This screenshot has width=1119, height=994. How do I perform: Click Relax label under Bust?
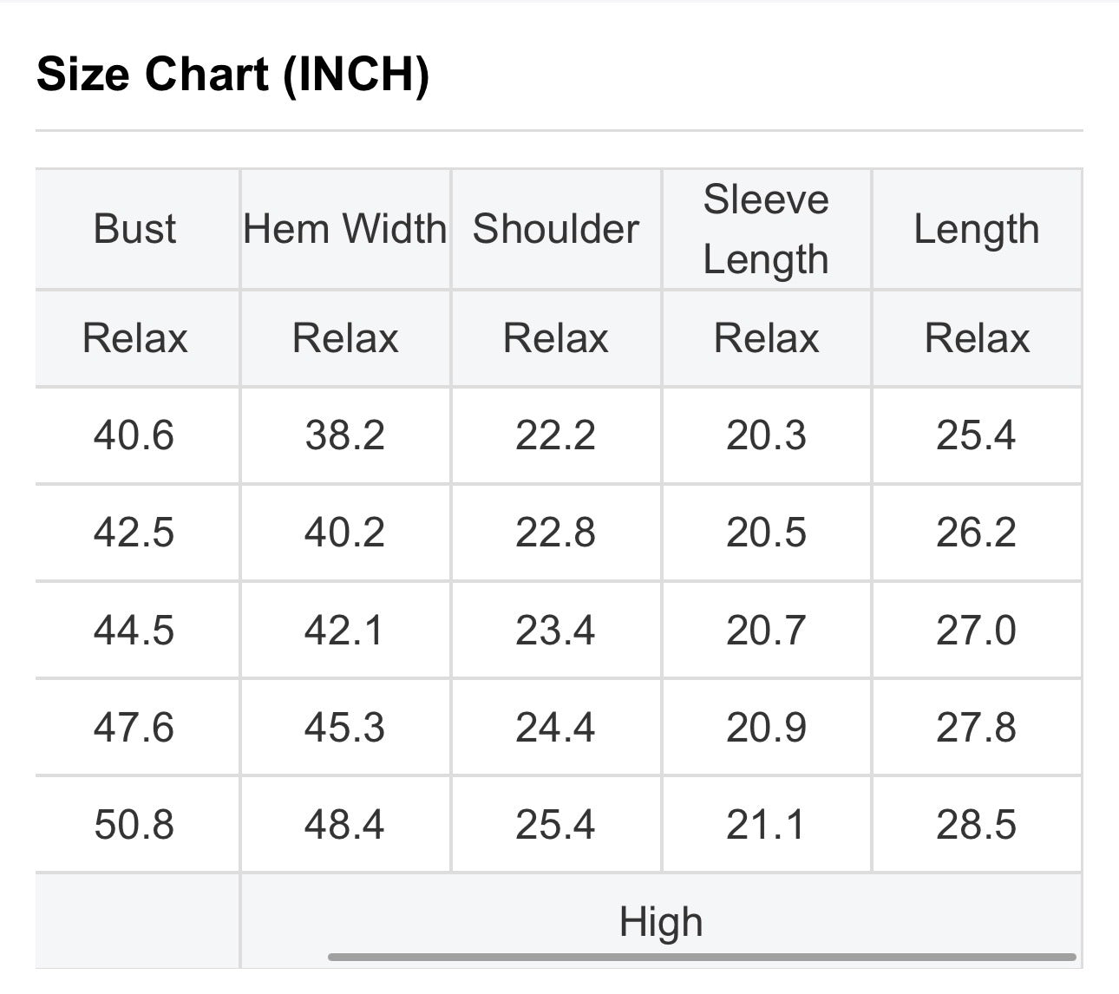point(134,337)
